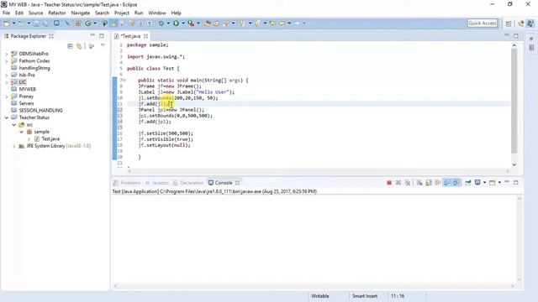Click the editor horizontal scrollbar
Viewport: 538px width, 302px height.
pos(319,171)
